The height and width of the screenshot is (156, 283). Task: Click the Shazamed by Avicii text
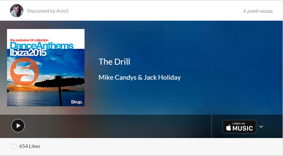48,11
